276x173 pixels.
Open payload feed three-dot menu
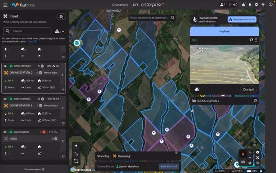pos(256,40)
